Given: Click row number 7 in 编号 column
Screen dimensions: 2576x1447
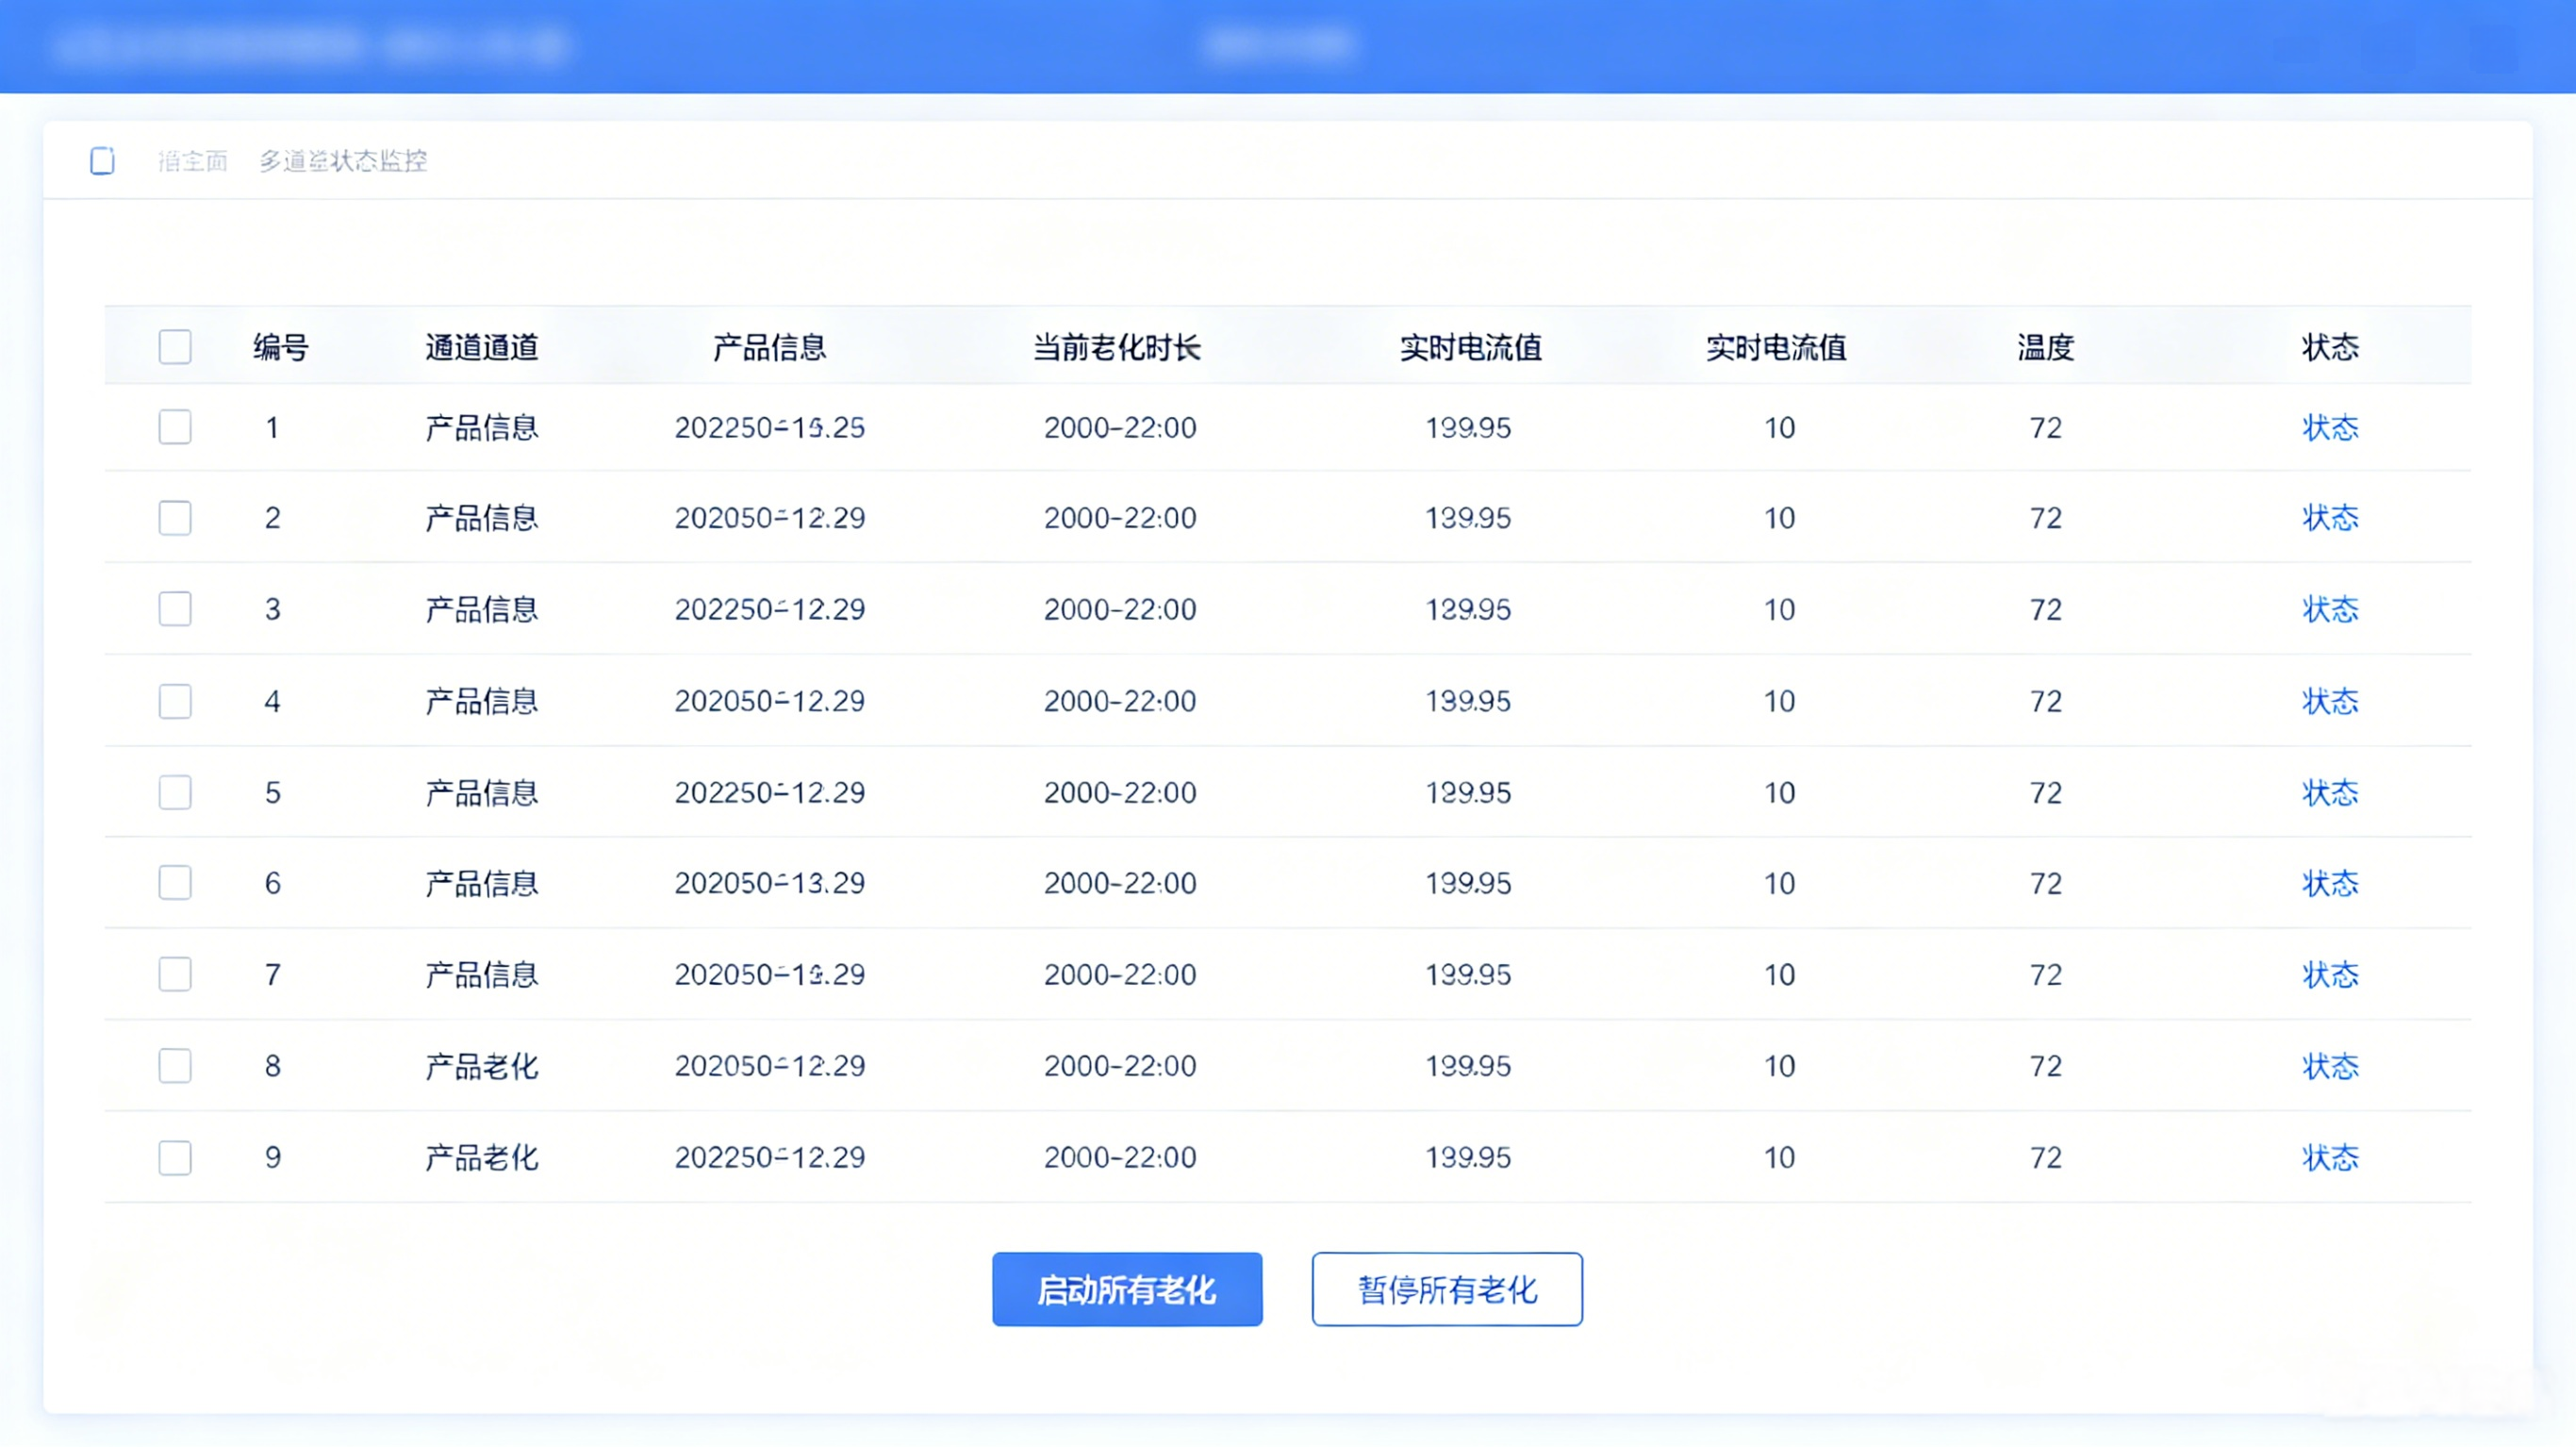Looking at the screenshot, I should click(x=272, y=974).
